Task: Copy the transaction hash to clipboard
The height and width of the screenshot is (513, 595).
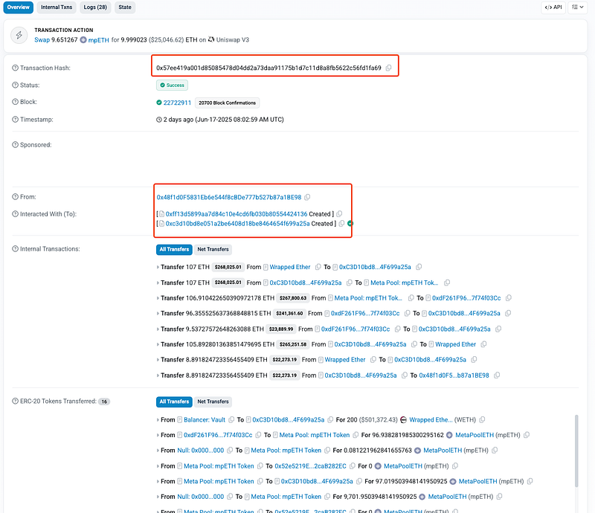Action: click(387, 68)
